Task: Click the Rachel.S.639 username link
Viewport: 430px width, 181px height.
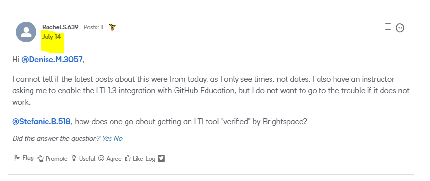Action: pyautogui.click(x=60, y=27)
